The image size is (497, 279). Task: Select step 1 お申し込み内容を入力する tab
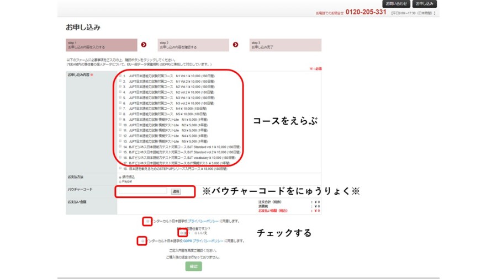pos(102,45)
